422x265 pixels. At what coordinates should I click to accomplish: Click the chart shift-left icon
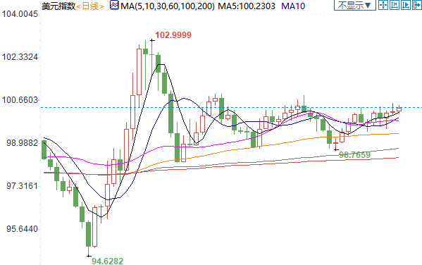coord(394,5)
